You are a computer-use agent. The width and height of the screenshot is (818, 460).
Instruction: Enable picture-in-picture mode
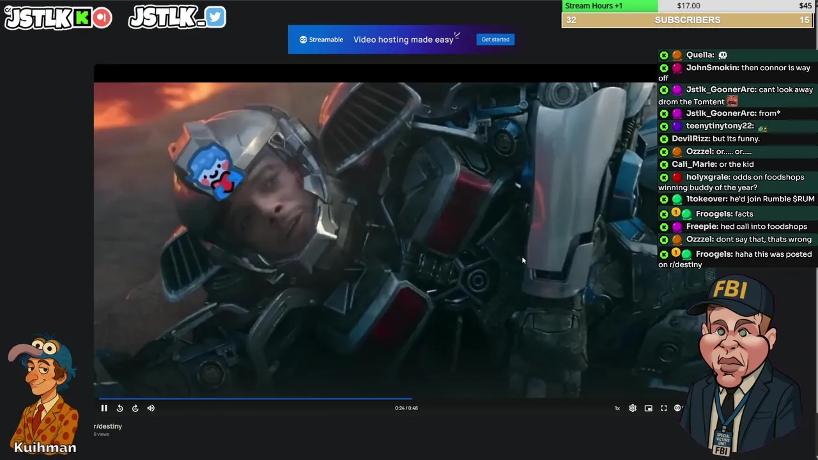click(x=648, y=408)
